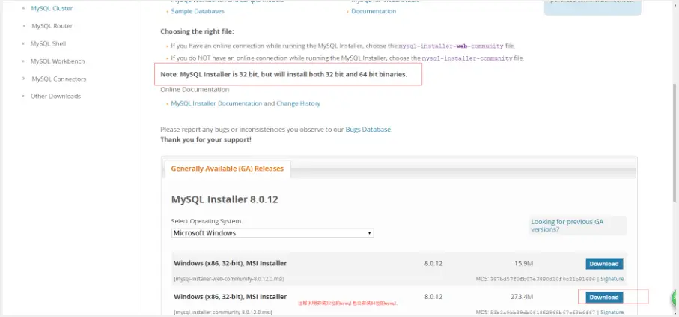The width and height of the screenshot is (679, 317).
Task: Open the Documentation link in the top list
Action: tap(374, 11)
